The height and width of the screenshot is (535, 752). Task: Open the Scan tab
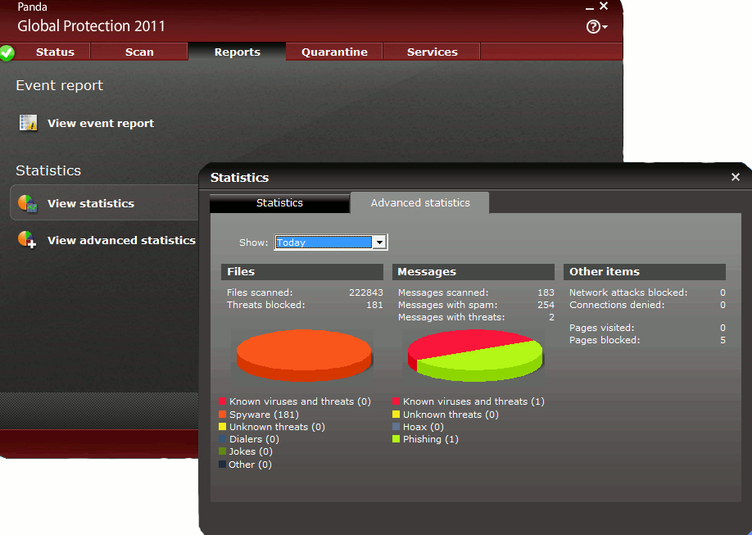139,52
